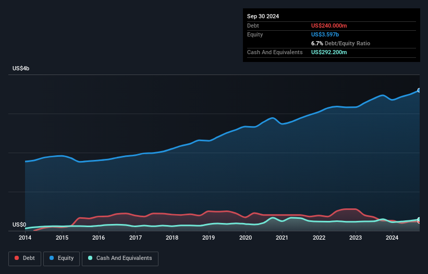
Task: Click the US$3.597b equity value
Action: (x=325, y=34)
